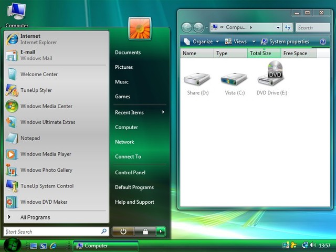Expand All Programs list
The width and height of the screenshot is (336, 252).
(x=56, y=217)
